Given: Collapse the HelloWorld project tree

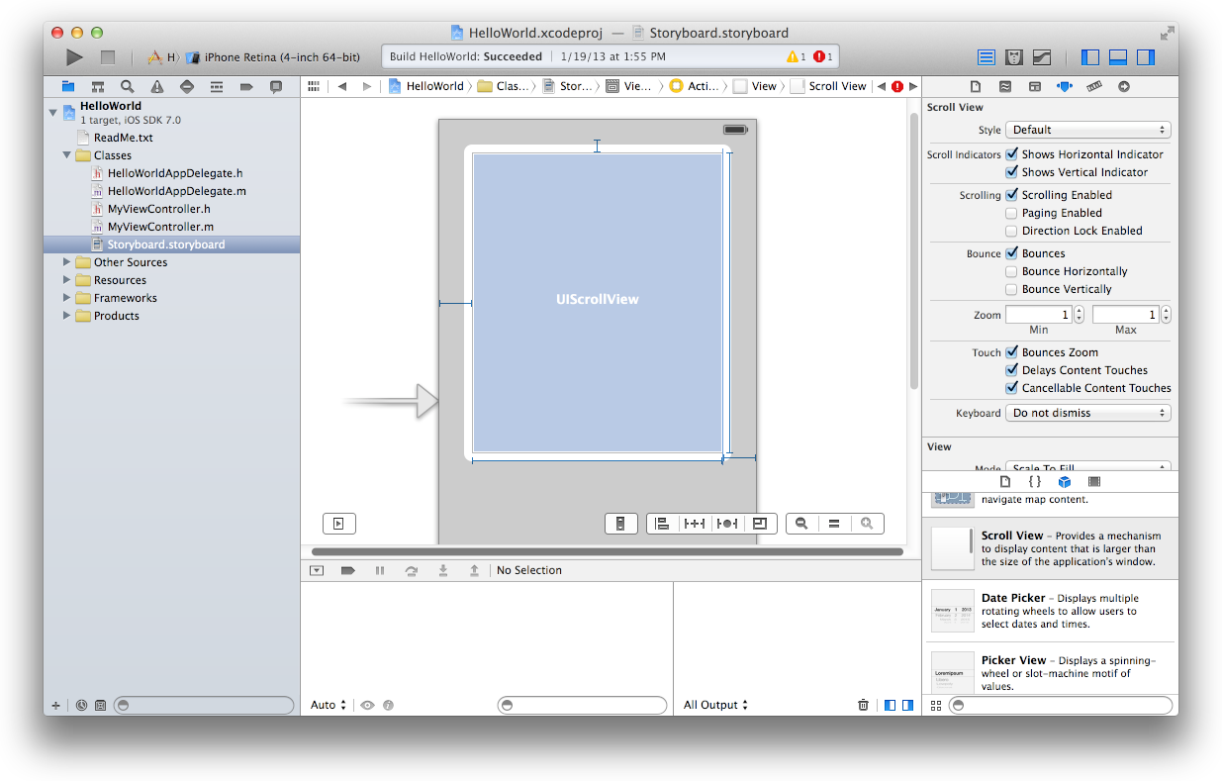Looking at the screenshot, I should pyautogui.click(x=53, y=112).
